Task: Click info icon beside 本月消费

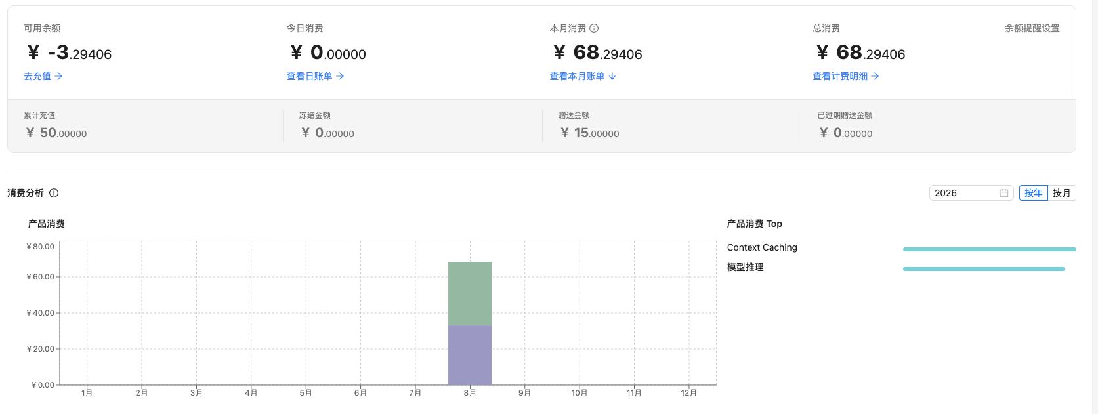Action: 594,28
